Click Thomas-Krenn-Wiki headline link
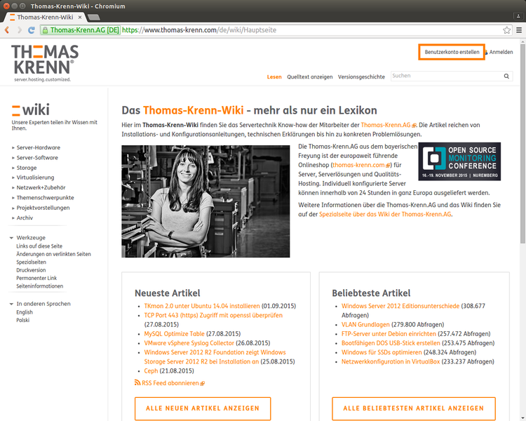 pyautogui.click(x=194, y=110)
